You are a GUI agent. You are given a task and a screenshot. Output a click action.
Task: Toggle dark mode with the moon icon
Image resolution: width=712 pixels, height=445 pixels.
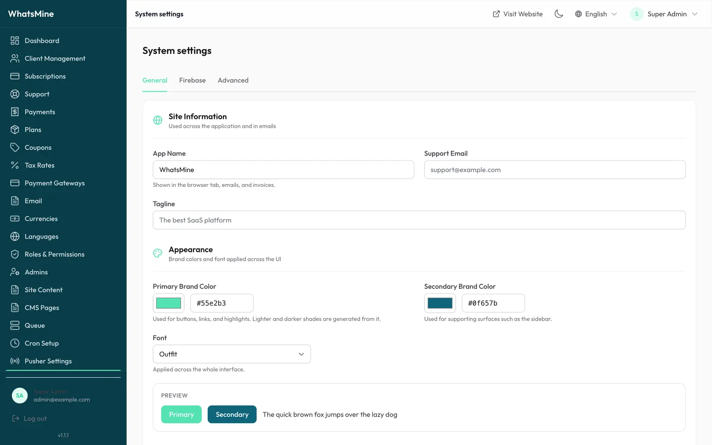click(559, 14)
